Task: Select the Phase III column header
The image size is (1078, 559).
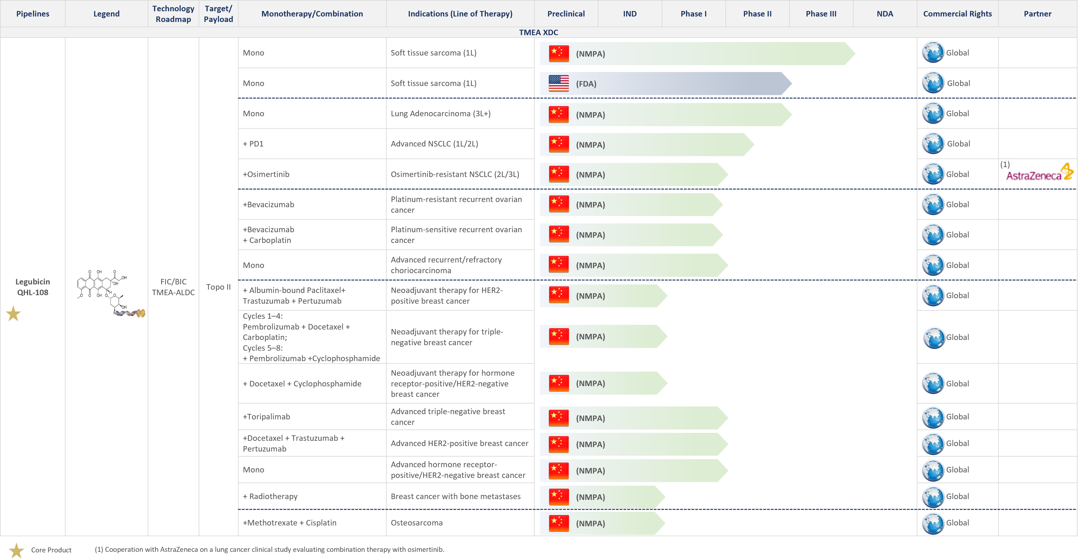Action: coord(821,13)
